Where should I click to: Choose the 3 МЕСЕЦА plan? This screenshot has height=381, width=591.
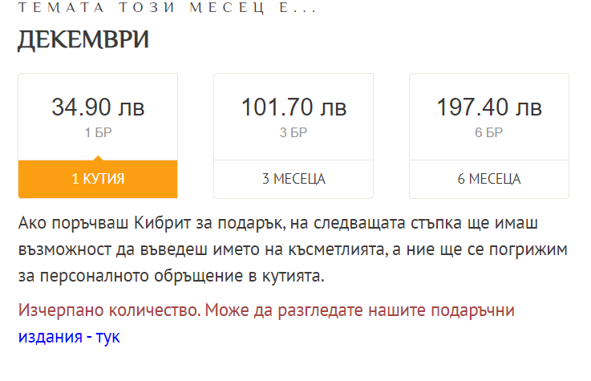[293, 179]
